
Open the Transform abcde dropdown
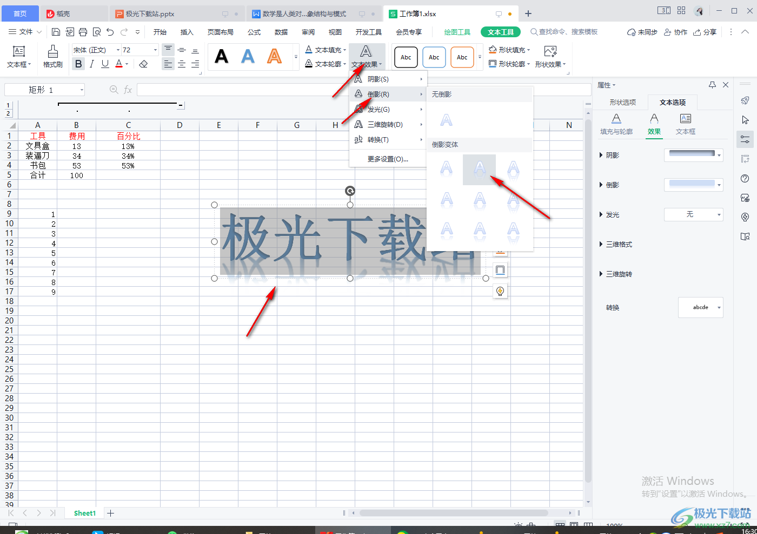(701, 307)
